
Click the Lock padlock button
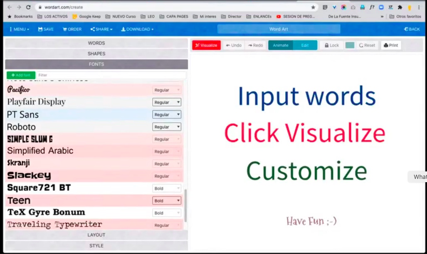click(332, 45)
